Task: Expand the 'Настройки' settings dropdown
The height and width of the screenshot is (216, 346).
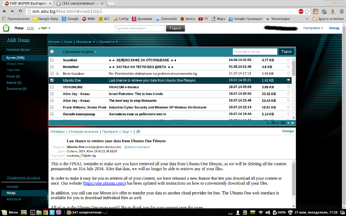Action: tap(313, 28)
